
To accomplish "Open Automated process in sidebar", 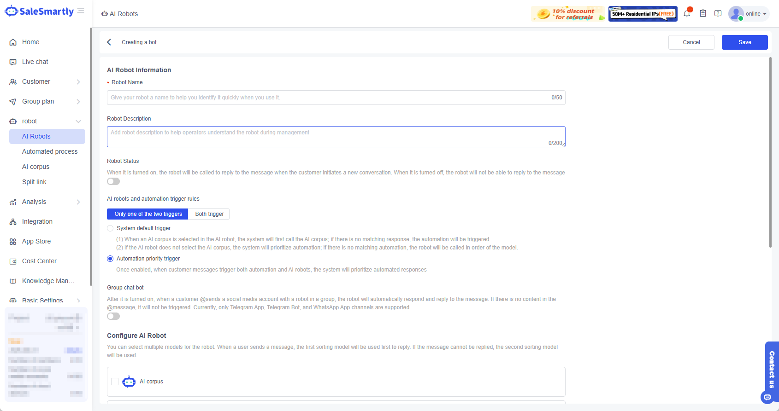I will 50,151.
